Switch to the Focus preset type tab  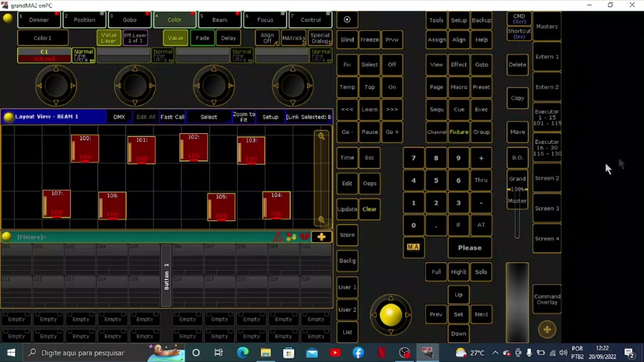point(265,20)
